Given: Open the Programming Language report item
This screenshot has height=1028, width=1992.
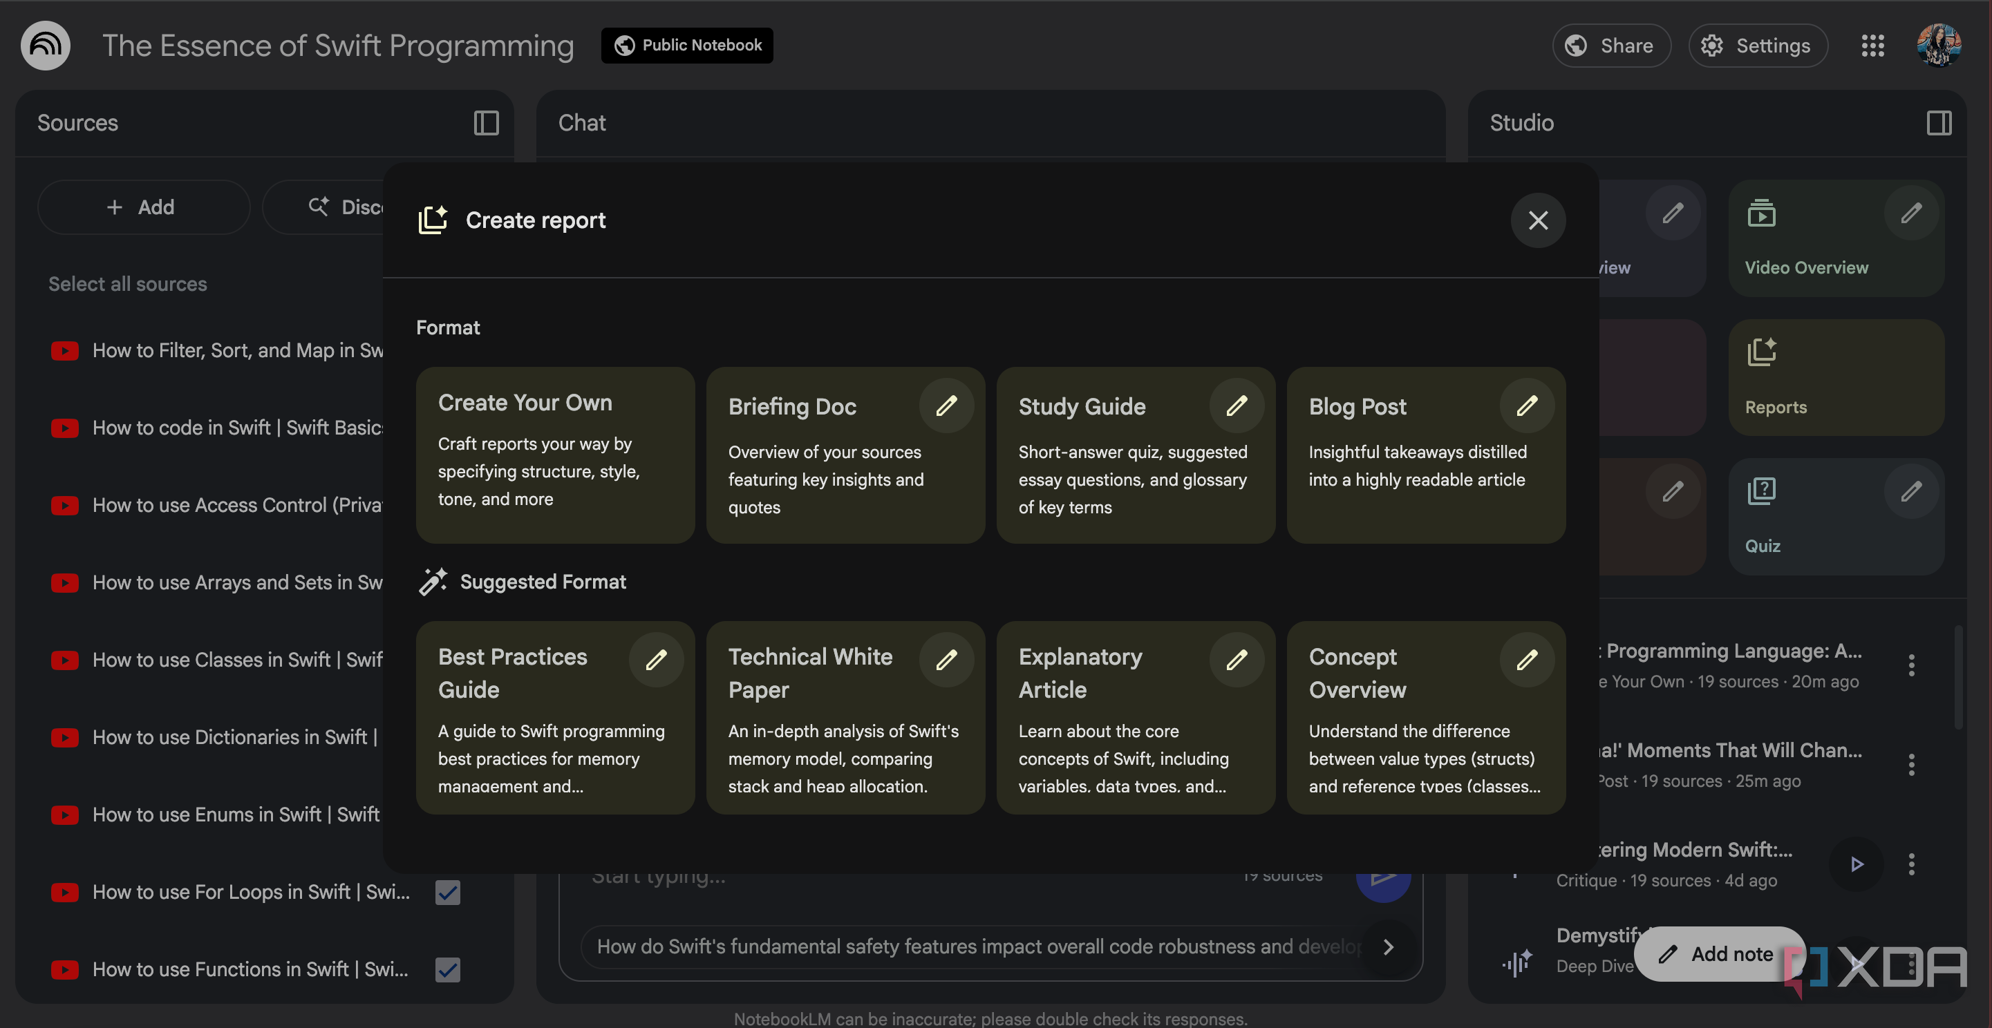Looking at the screenshot, I should [x=1732, y=665].
